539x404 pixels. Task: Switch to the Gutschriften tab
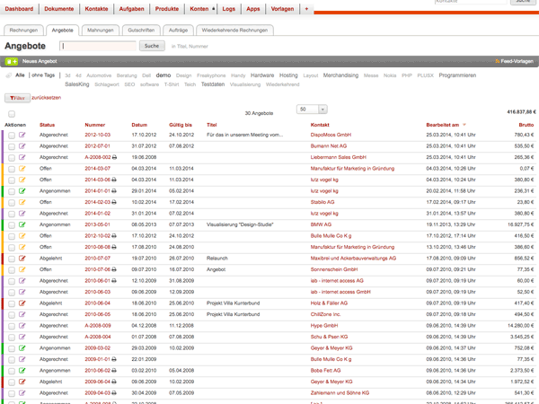[x=141, y=31]
